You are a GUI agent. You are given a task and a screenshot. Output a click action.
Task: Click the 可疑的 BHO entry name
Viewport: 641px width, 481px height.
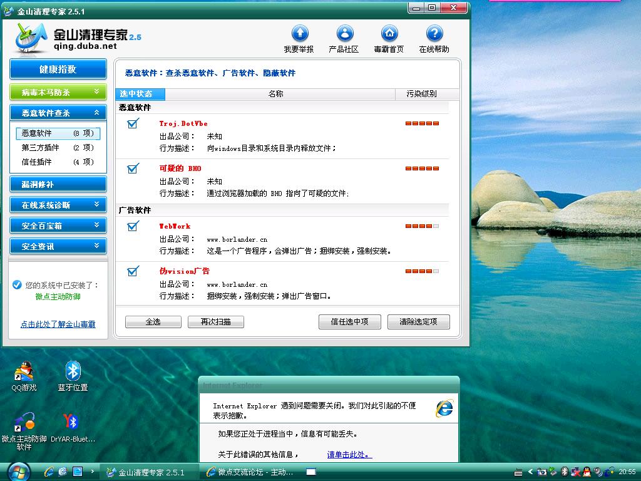click(x=180, y=168)
